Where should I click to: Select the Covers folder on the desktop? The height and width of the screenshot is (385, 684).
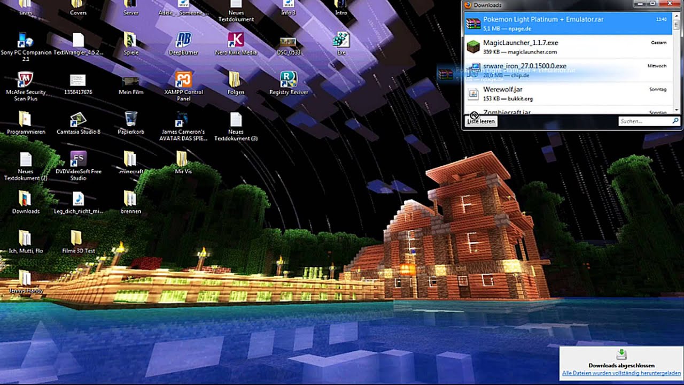click(78, 8)
